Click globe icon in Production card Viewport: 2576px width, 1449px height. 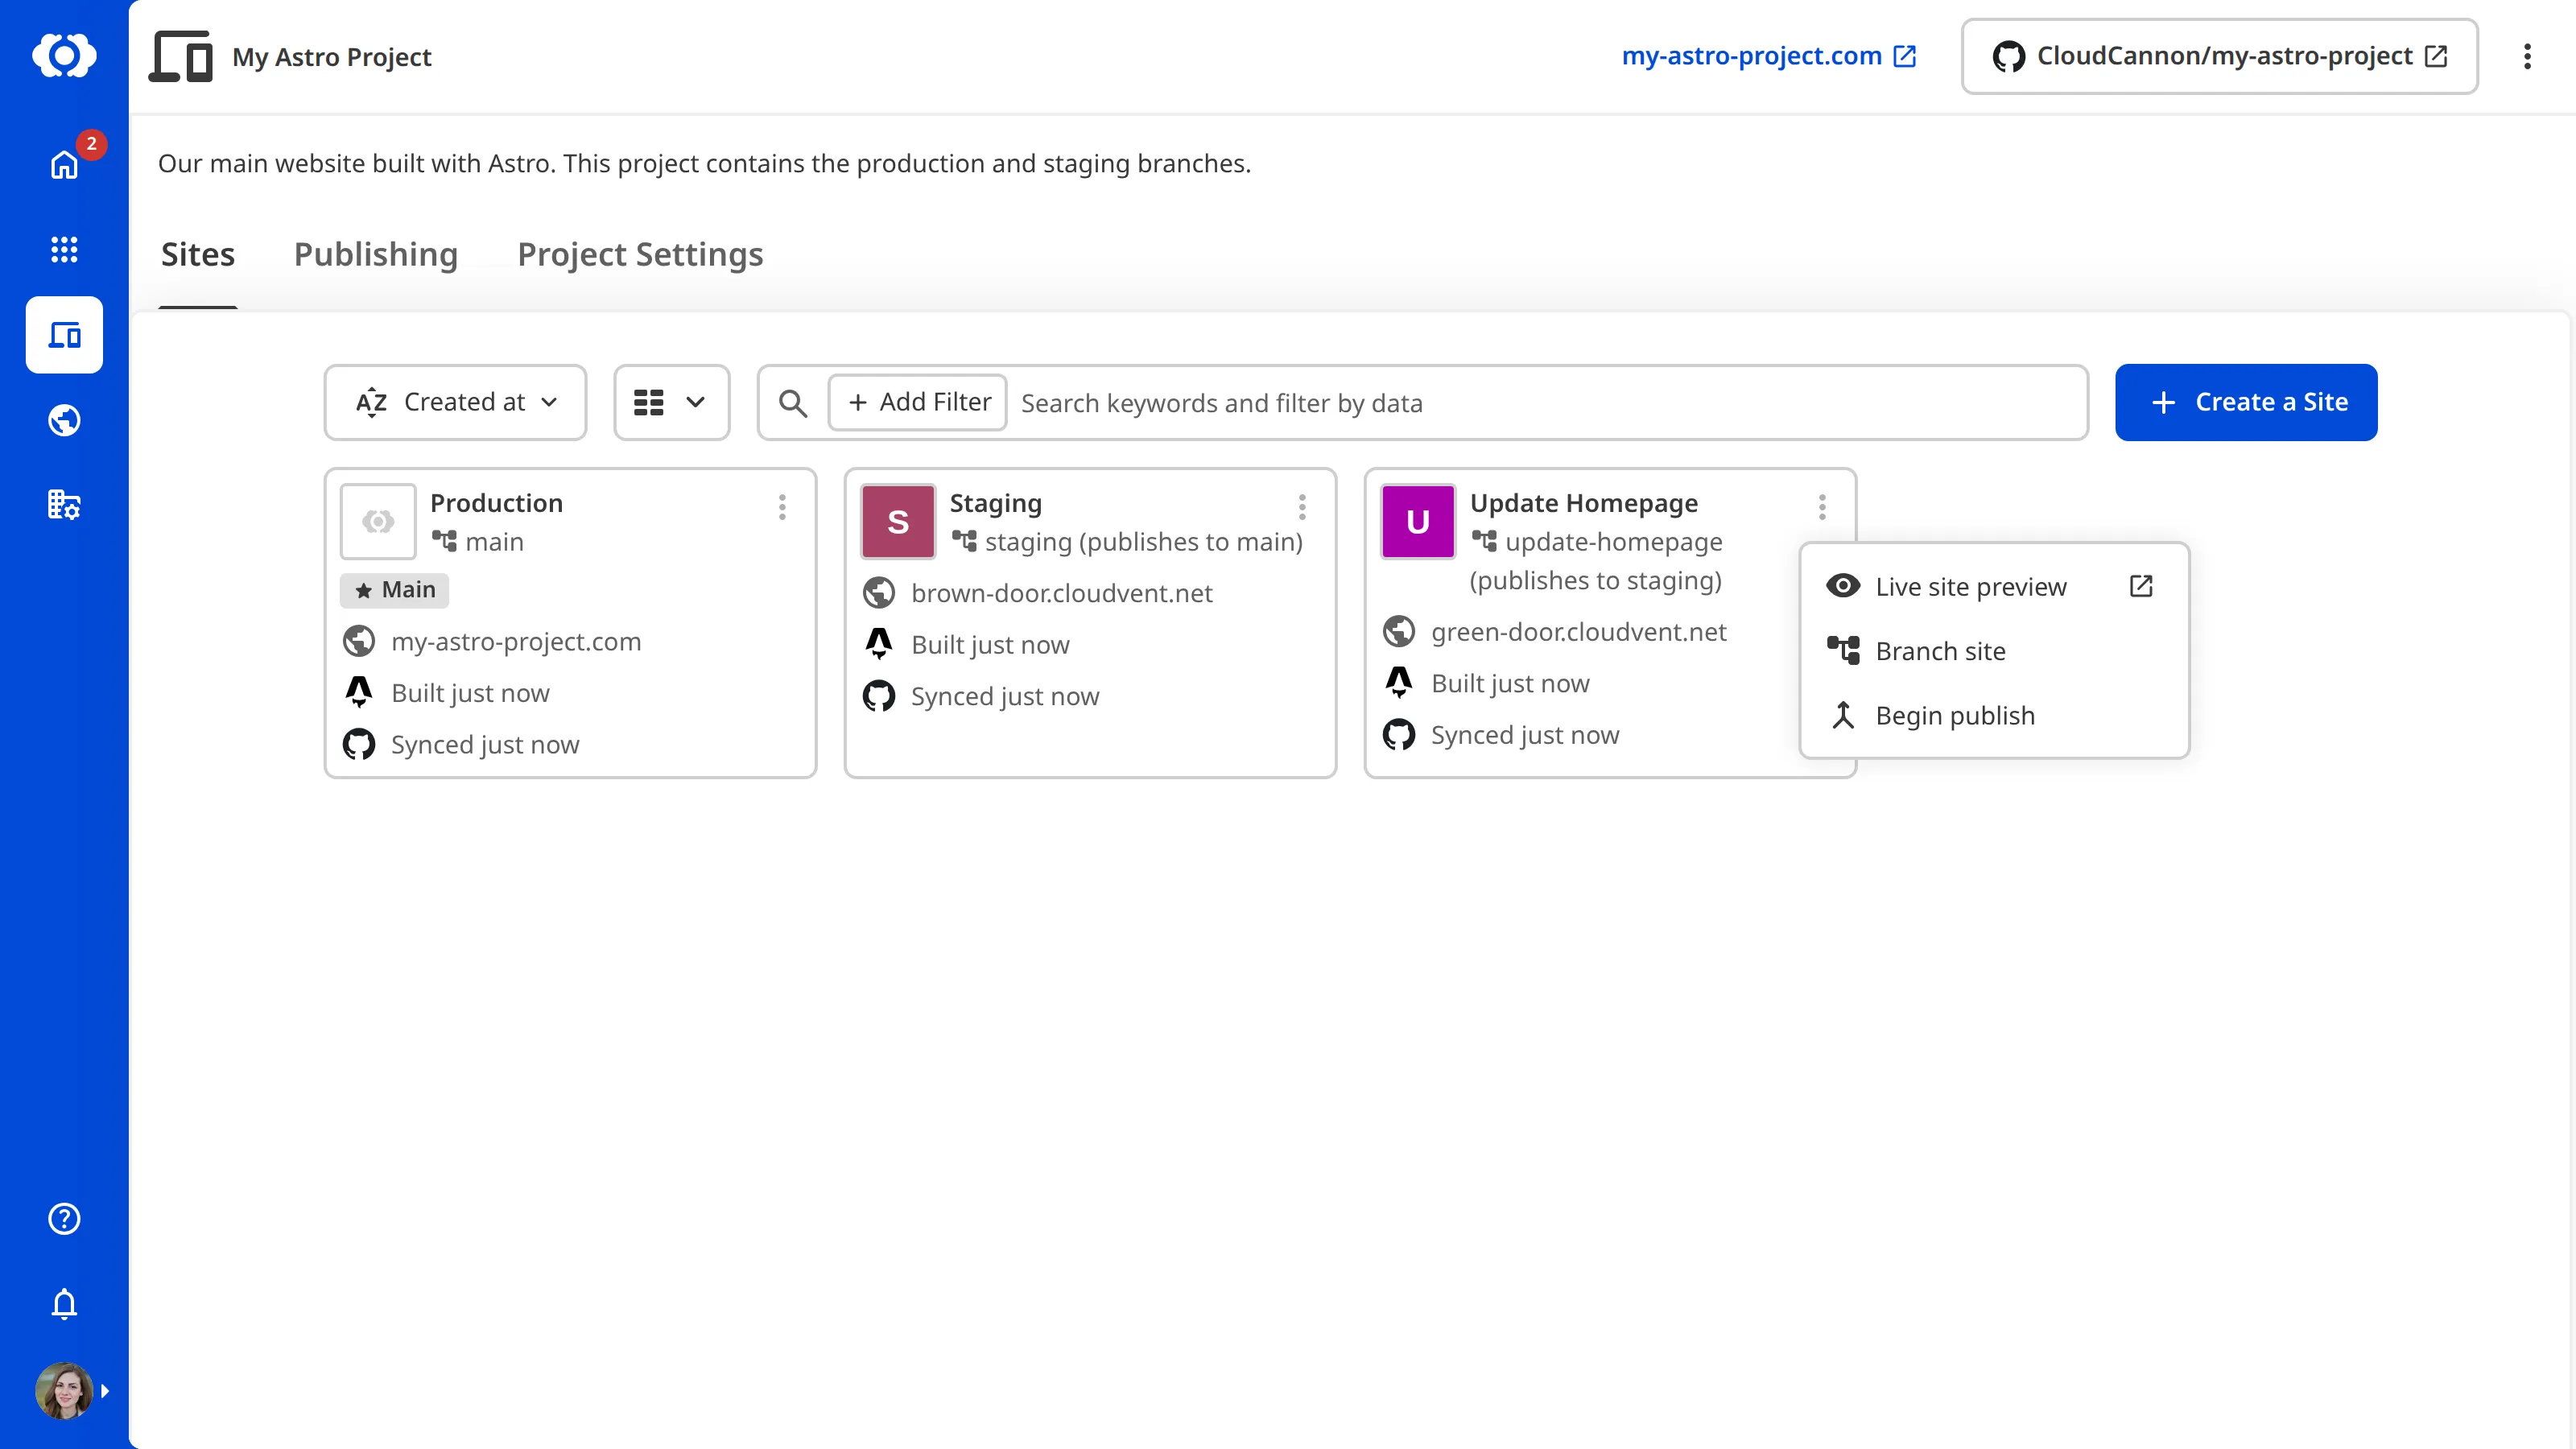coord(359,641)
